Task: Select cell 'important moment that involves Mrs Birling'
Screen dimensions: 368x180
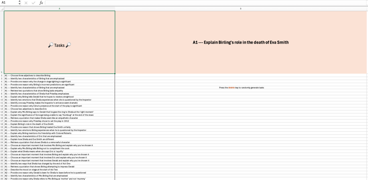Action: (x=59, y=145)
